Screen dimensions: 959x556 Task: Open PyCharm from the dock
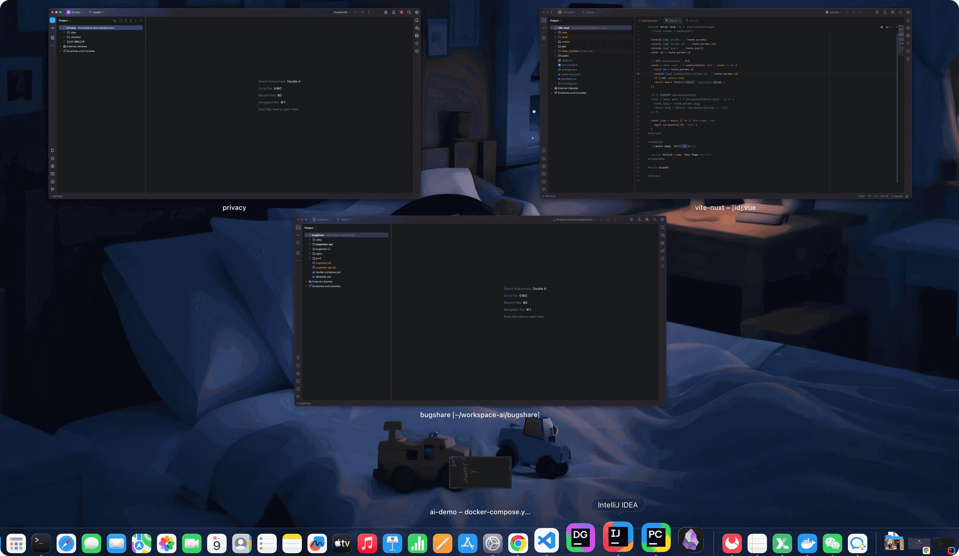pyautogui.click(x=656, y=538)
